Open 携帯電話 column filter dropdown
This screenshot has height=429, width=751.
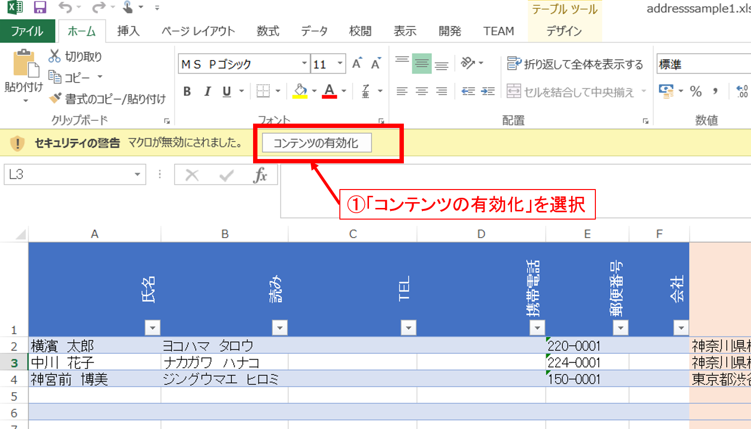tap(537, 328)
